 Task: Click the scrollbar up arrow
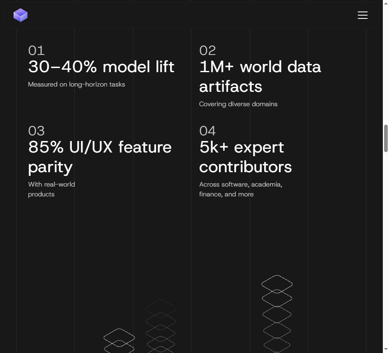pyautogui.click(x=386, y=3)
